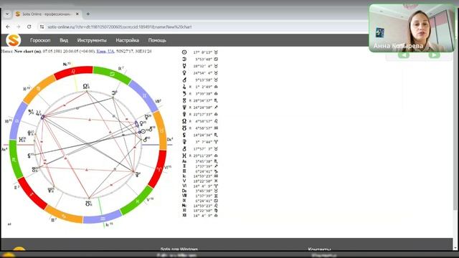Click the Ic cusp label on chart
The height and width of the screenshot is (258, 459).
(109, 224)
